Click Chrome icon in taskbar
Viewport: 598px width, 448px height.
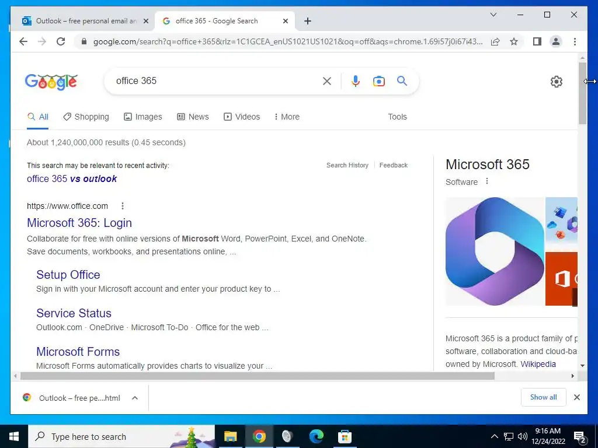tap(259, 436)
